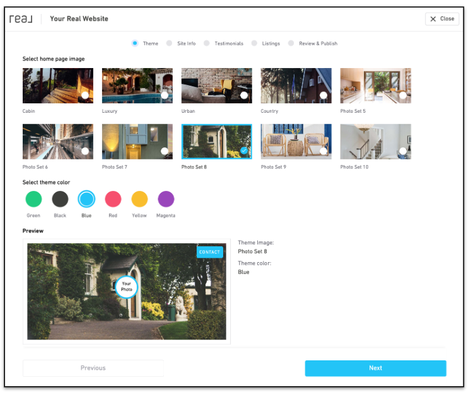Close the website setup dialog

pos(442,19)
